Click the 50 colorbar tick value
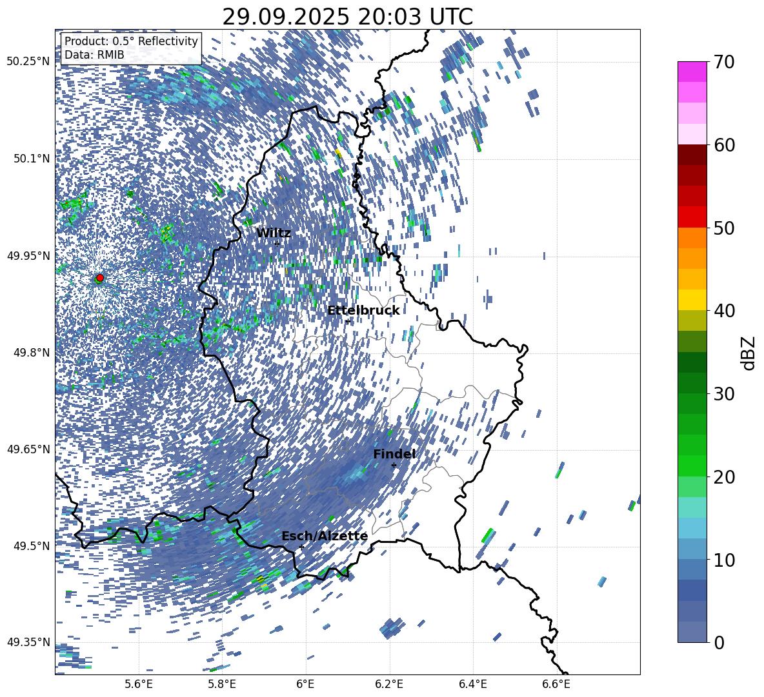Screen dimensions: 764x697 pos(723,228)
